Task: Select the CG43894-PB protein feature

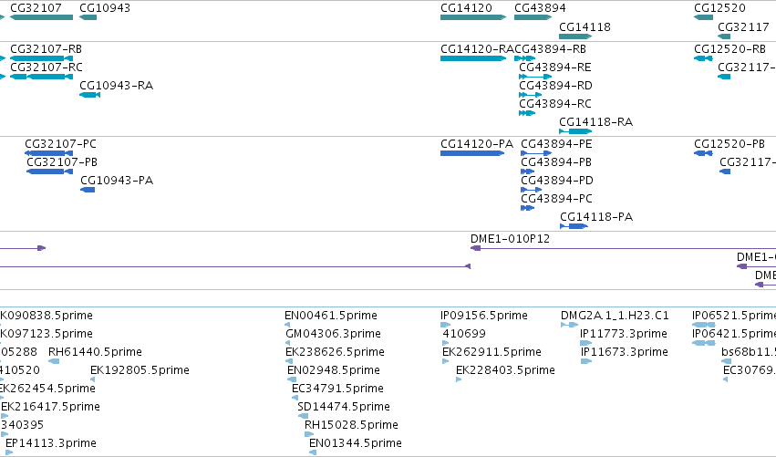Action: 528,171
